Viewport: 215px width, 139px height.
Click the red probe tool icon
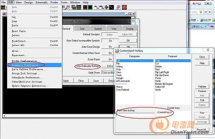point(111,7)
